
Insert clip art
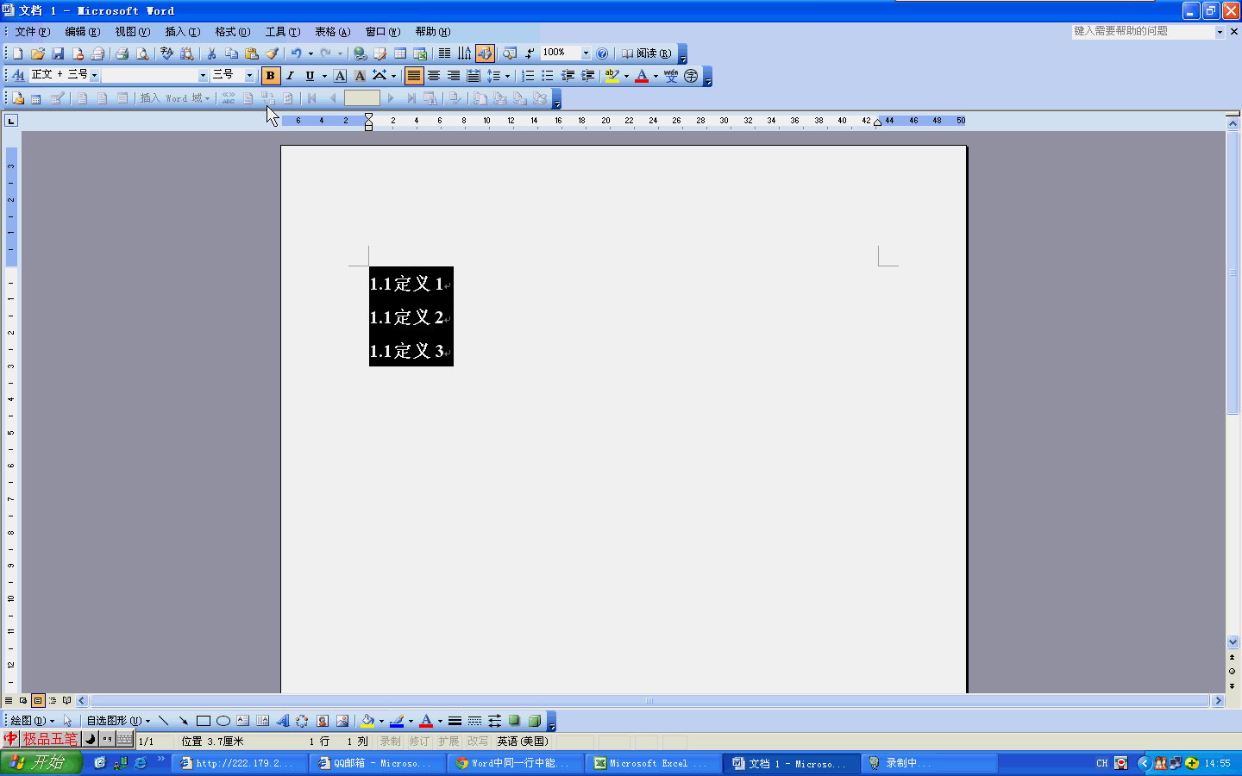coord(323,721)
